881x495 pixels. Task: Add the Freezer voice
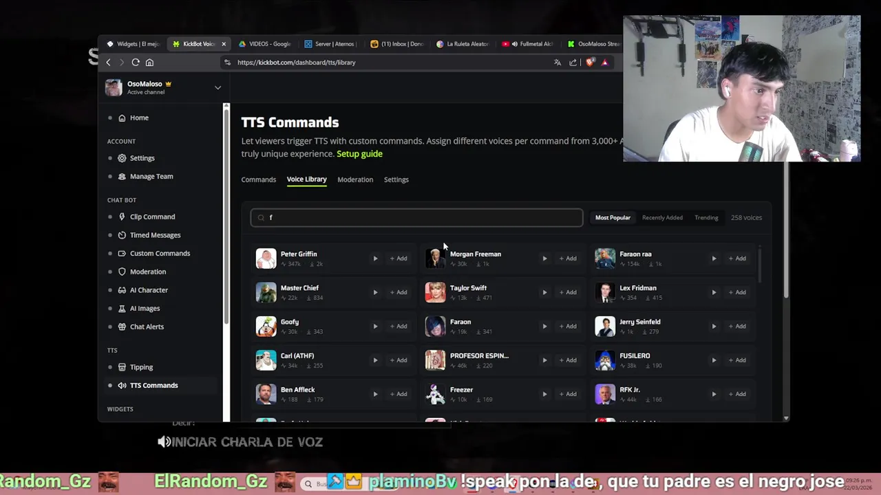(568, 394)
